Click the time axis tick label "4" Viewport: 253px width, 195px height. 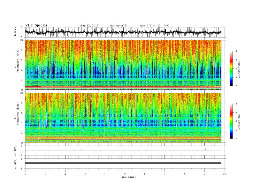click(x=105, y=174)
